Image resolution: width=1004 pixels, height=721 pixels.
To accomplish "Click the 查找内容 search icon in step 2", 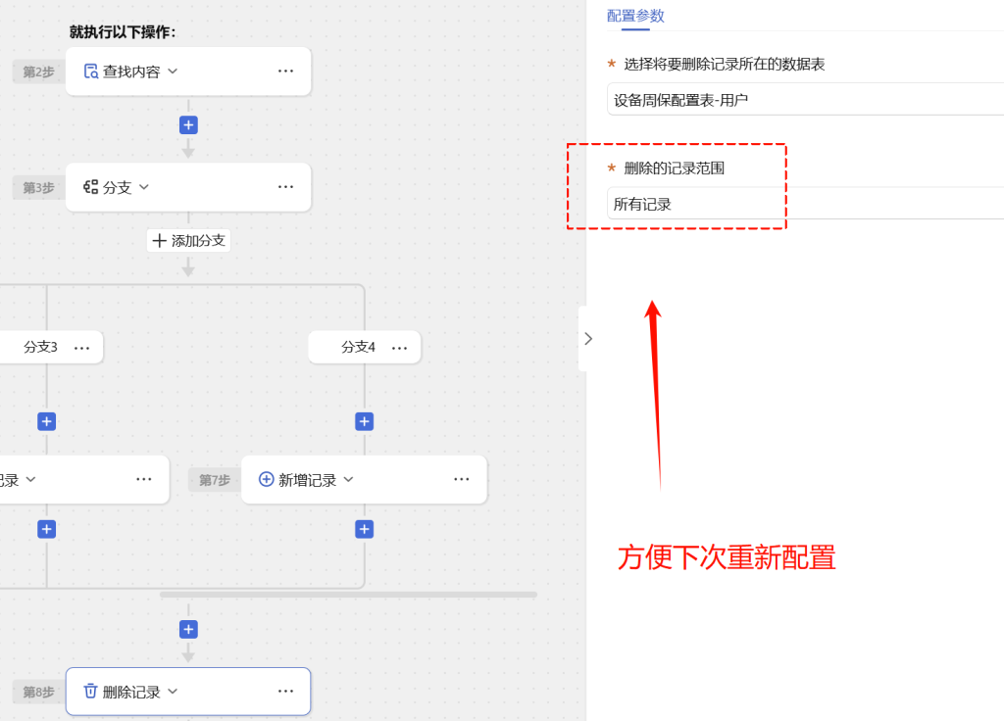I will 91,71.
